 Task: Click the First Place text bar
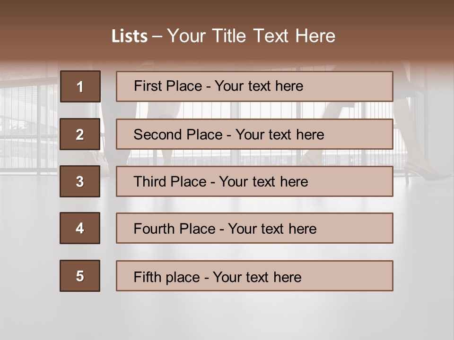coord(254,86)
